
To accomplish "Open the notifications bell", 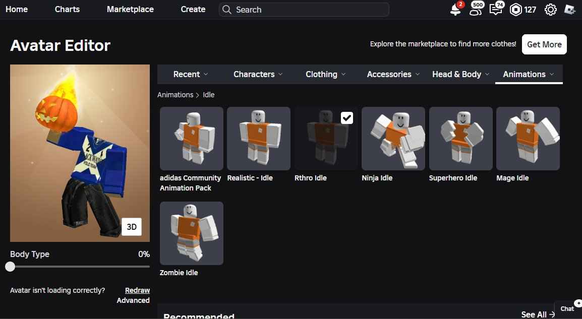I will tap(454, 9).
